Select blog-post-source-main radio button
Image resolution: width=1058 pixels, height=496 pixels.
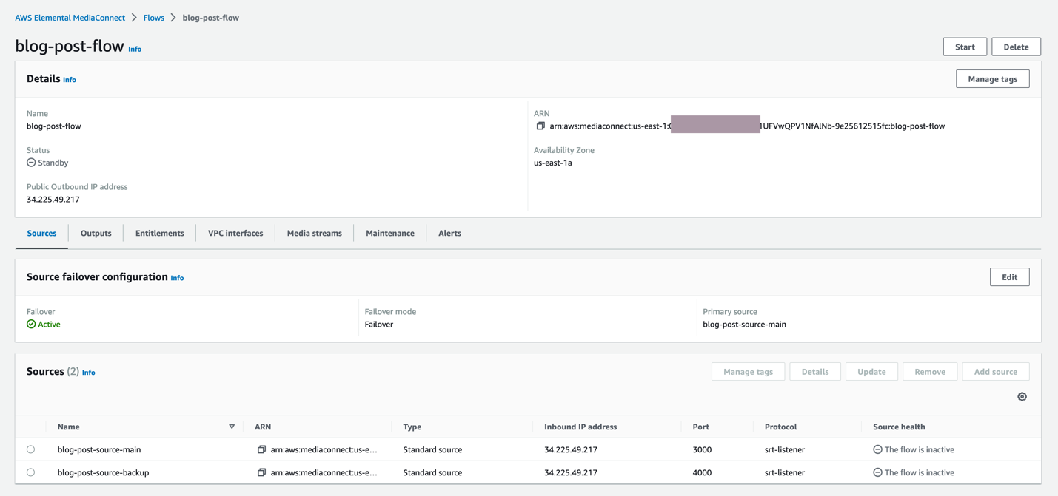(30, 449)
